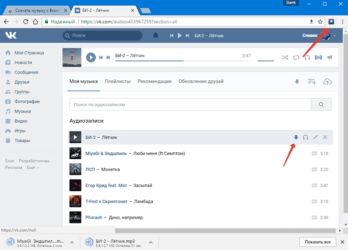
Task: Click download-all arrow beside tabs
Action: pyautogui.click(x=297, y=82)
